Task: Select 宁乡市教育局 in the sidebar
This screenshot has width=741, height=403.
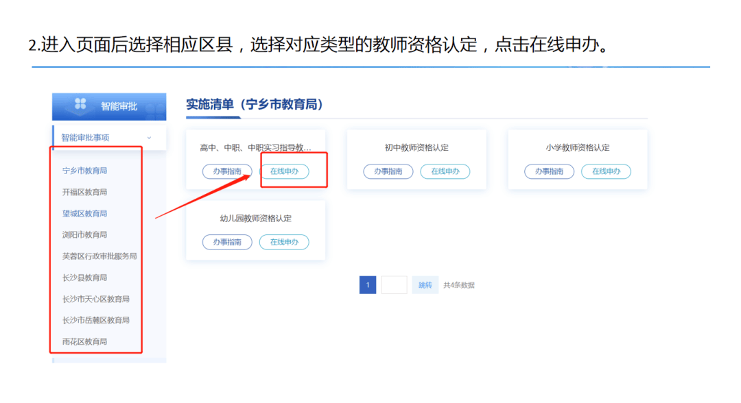Action: coord(84,171)
